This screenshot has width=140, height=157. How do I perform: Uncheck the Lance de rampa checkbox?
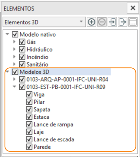[29, 124]
